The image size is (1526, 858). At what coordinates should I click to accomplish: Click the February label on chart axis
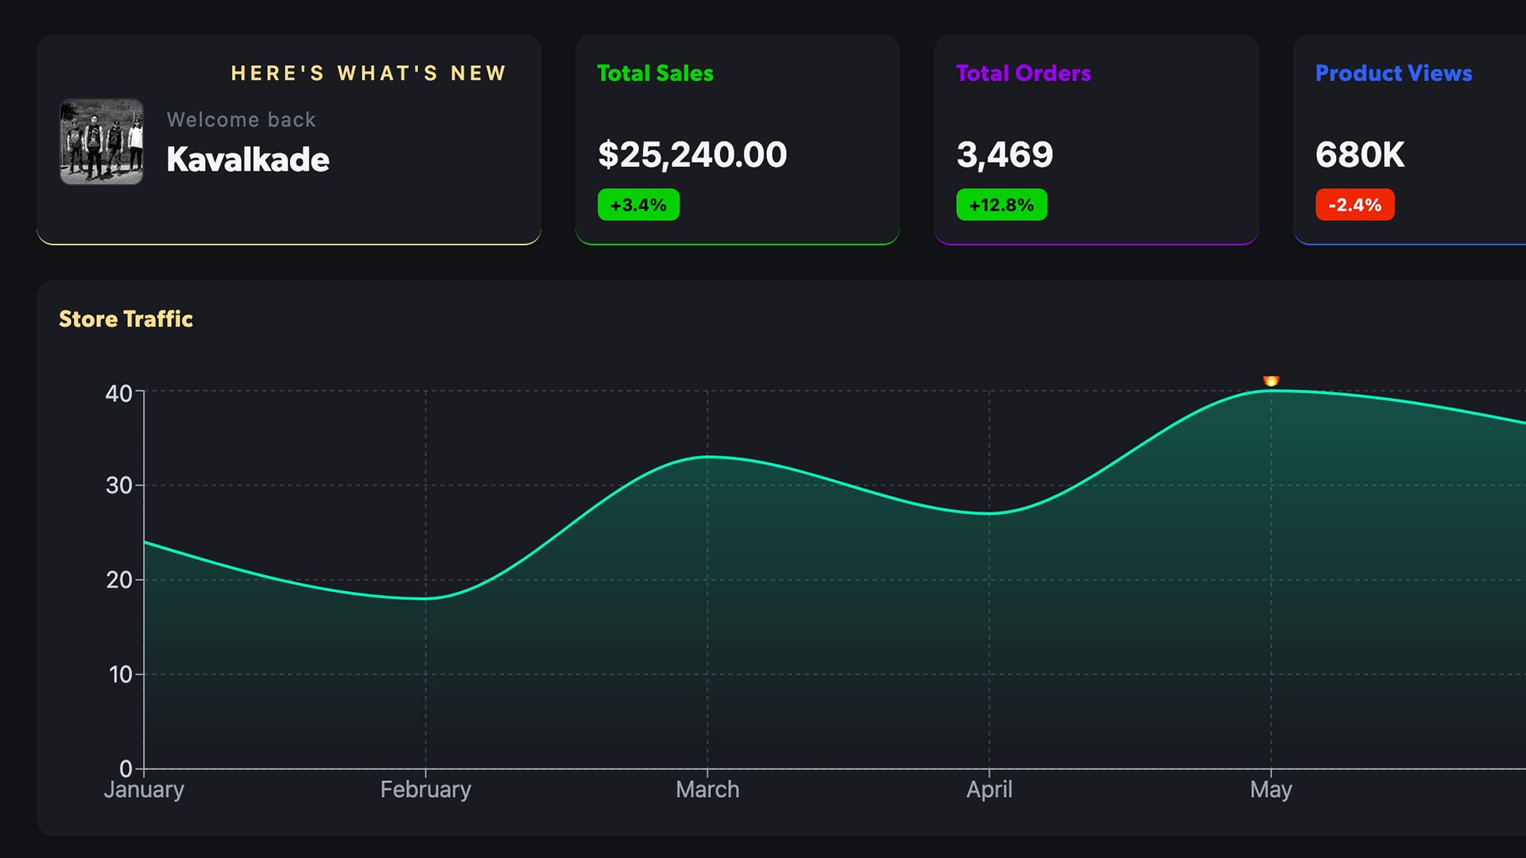click(x=425, y=790)
